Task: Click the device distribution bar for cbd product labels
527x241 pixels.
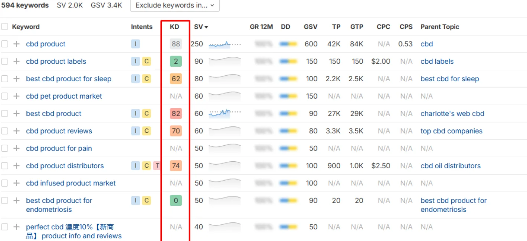Action: [288, 62]
